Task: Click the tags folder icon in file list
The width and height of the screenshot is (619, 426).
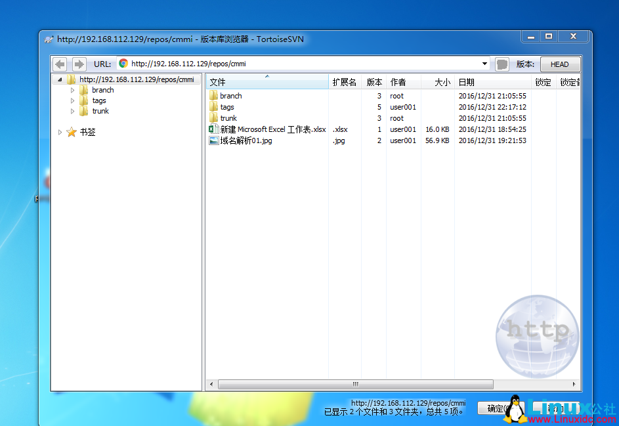Action: point(213,107)
